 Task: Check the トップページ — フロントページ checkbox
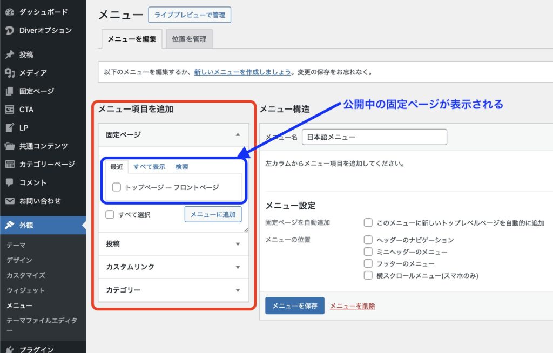(116, 187)
